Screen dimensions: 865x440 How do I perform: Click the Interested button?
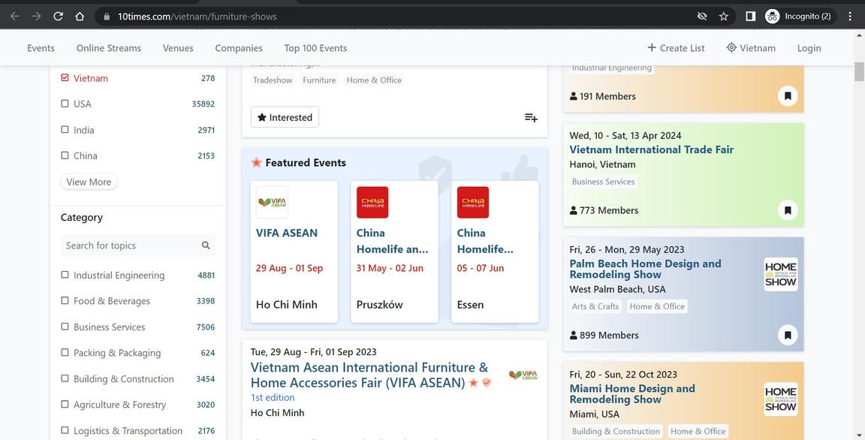click(285, 117)
